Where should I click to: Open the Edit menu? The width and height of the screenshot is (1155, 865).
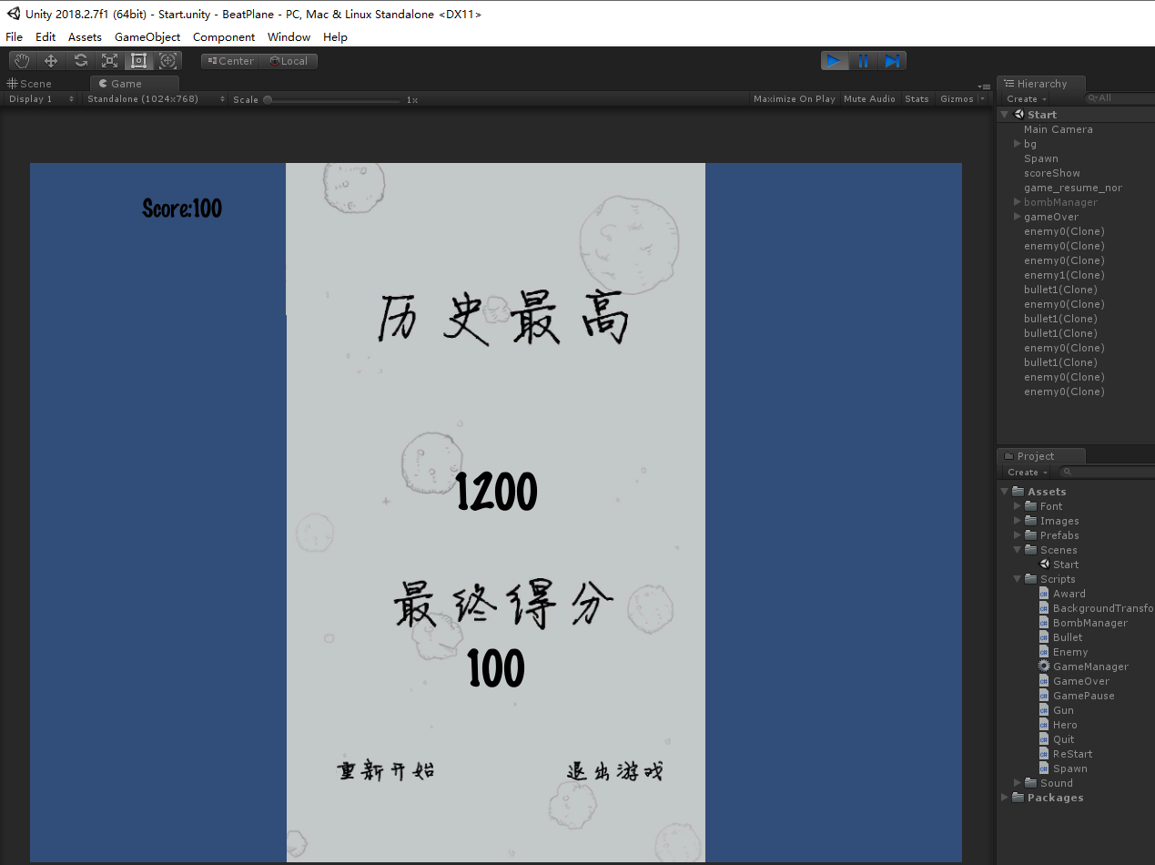tap(46, 37)
